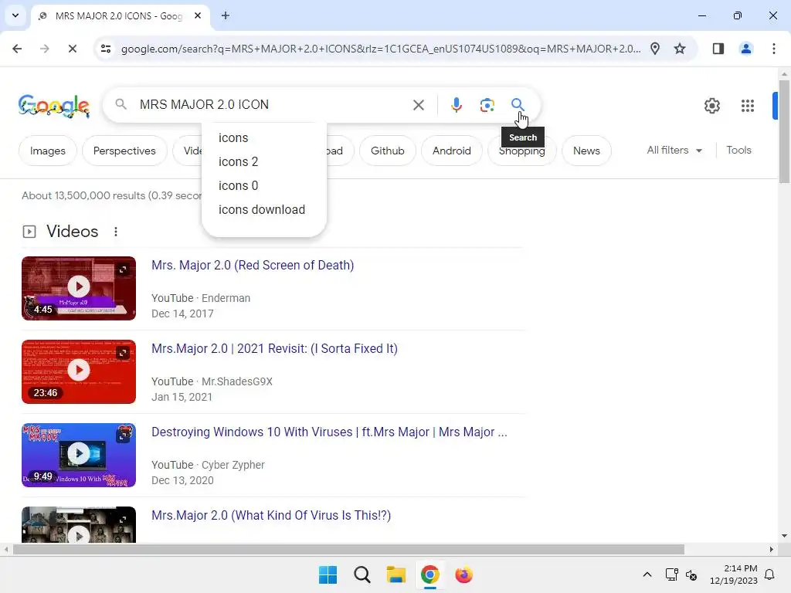The height and width of the screenshot is (593, 791).
Task: Open Destroying Windows 10 With Viruses link
Action: pyautogui.click(x=329, y=432)
